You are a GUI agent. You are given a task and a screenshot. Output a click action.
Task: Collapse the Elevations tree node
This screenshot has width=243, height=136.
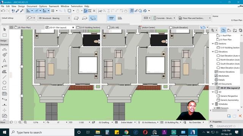[213, 52]
